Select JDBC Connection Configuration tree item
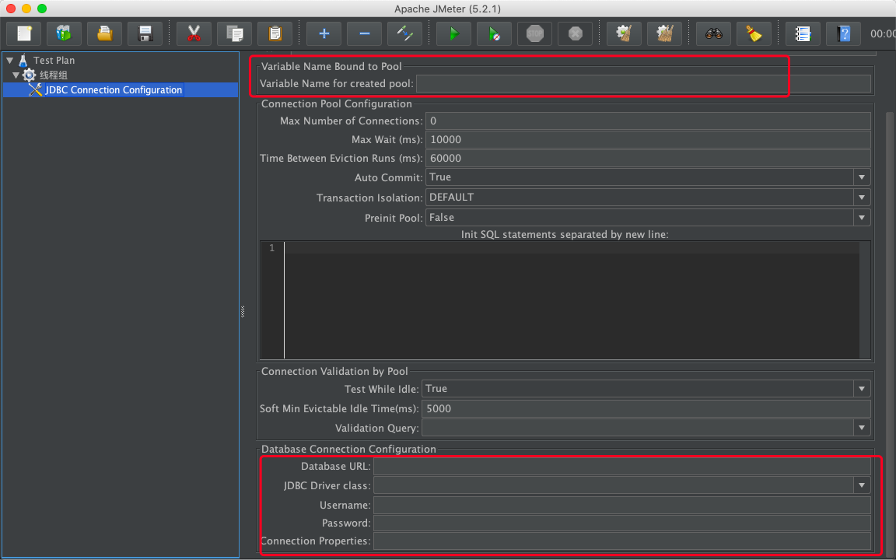Screen dimensions: 896x560 [113, 89]
